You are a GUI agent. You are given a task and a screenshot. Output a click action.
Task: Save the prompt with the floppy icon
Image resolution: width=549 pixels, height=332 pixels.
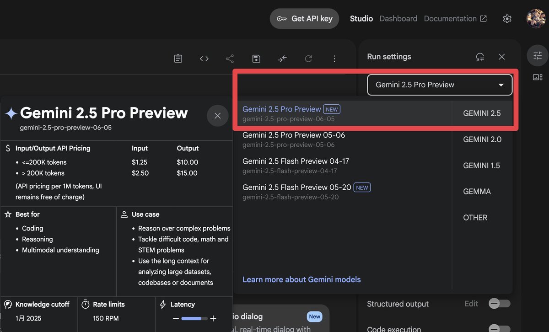click(256, 59)
